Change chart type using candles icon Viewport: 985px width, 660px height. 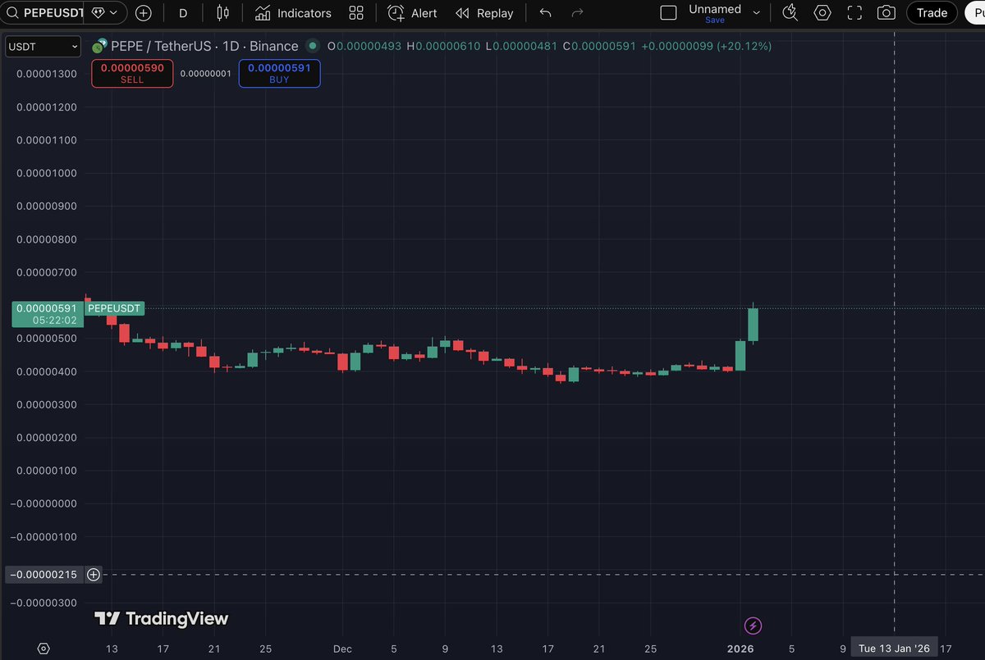[222, 13]
